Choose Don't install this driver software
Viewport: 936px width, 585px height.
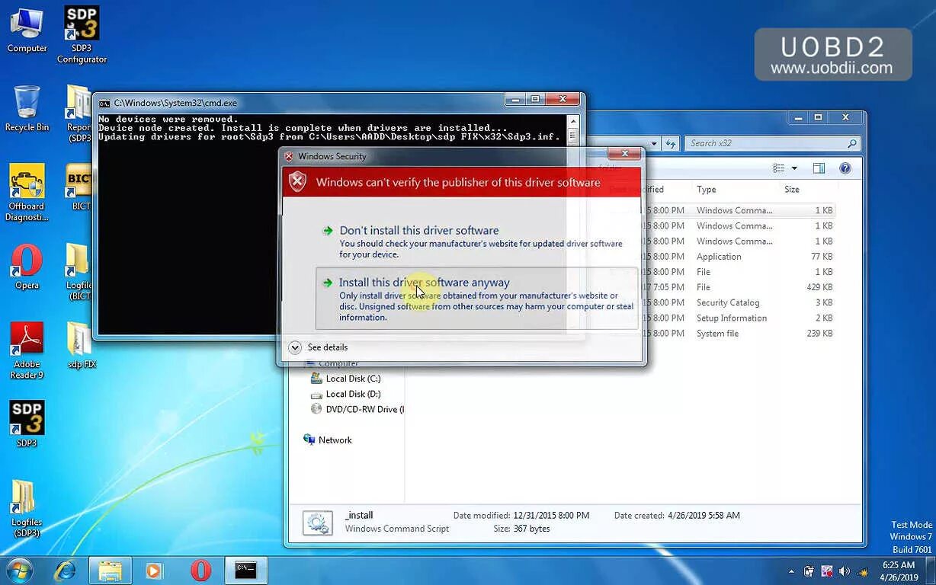(x=476, y=241)
